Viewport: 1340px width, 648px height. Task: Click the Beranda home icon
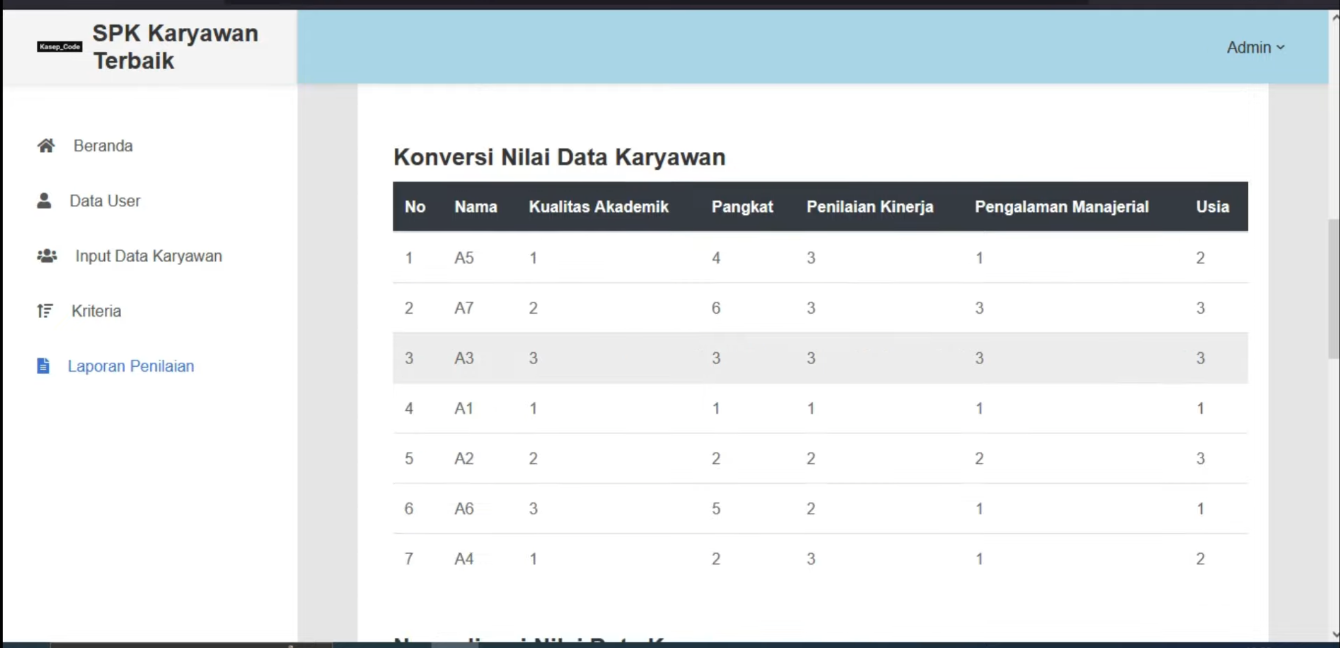(46, 146)
